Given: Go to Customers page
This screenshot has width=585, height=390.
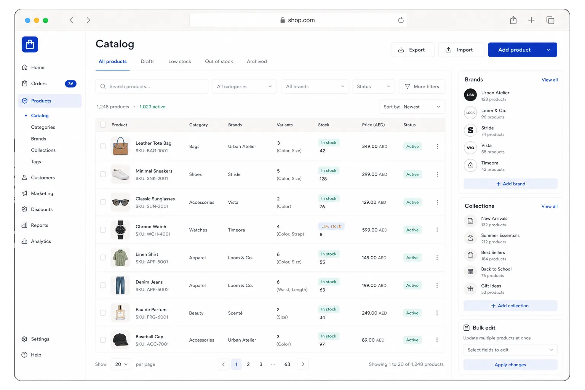Looking at the screenshot, I should (x=38, y=177).
